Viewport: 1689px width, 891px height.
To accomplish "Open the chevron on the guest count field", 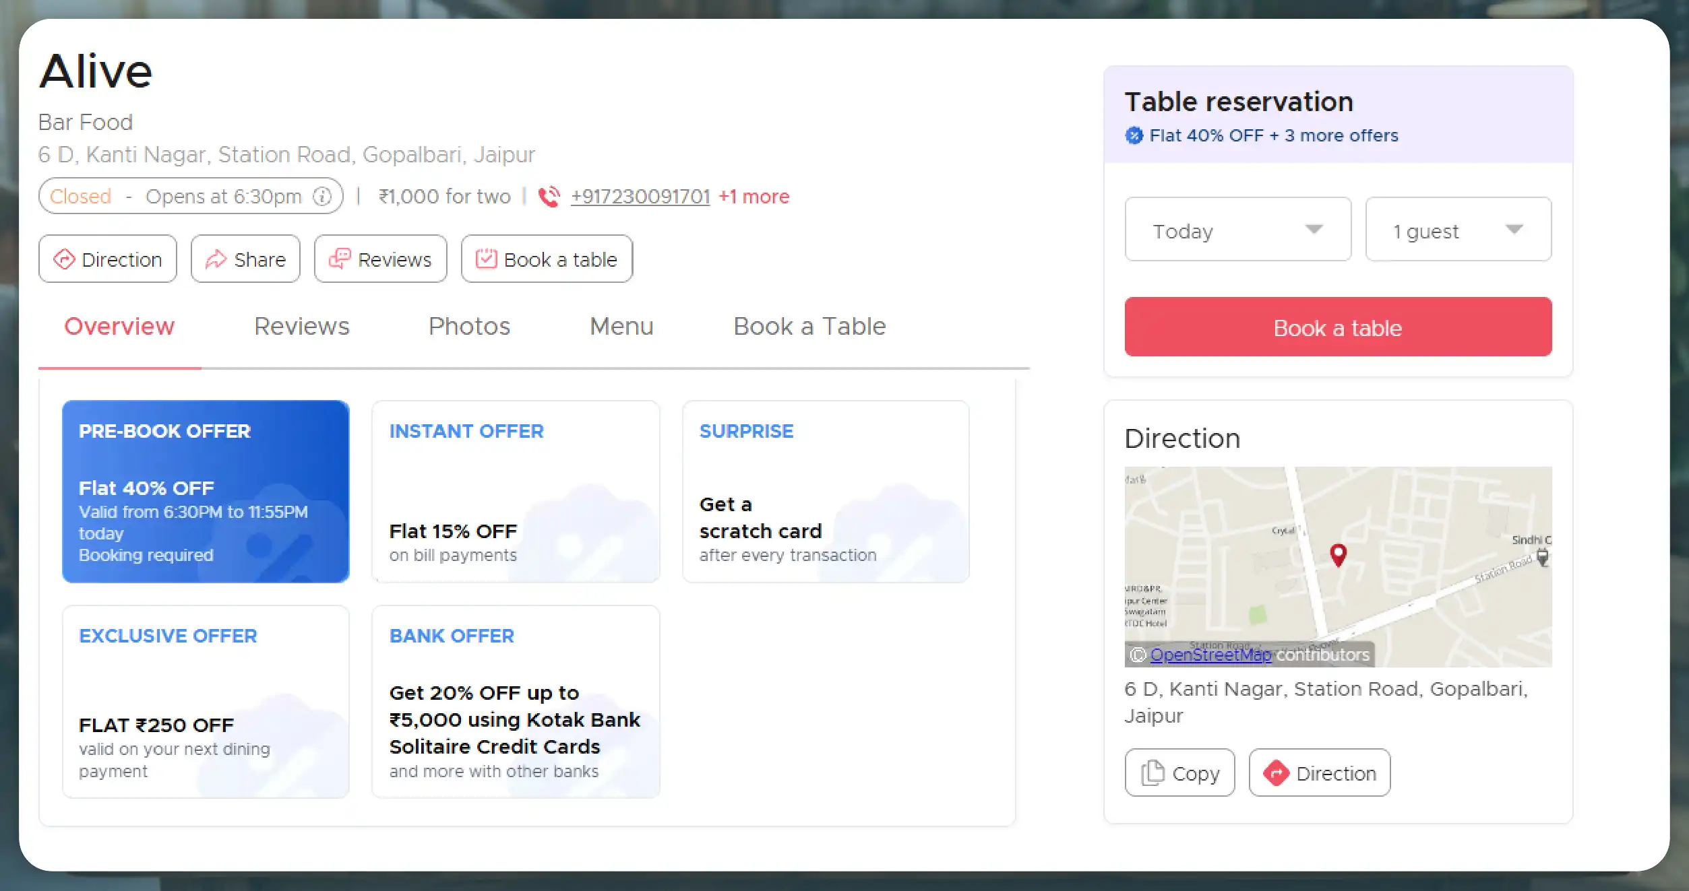I will pos(1515,230).
